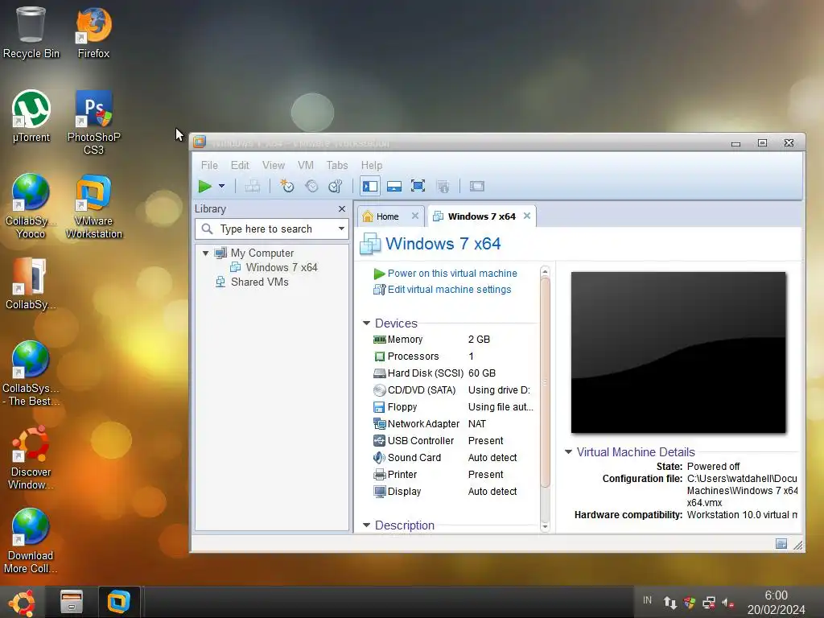Select the VMware Workstation desktop shortcut
Viewport: 824px width, 618px height.
point(93,207)
